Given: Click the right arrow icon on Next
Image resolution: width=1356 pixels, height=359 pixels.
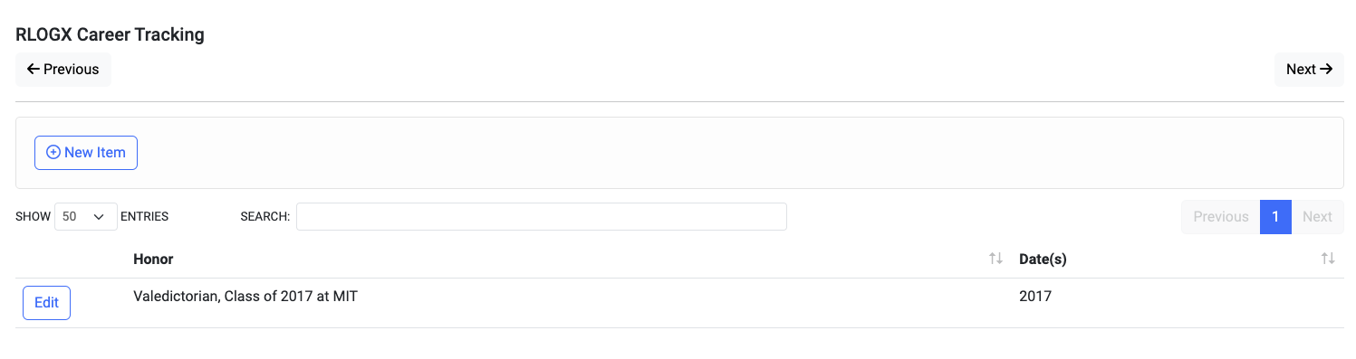Looking at the screenshot, I should 1326,70.
